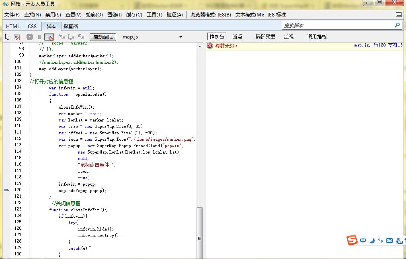Open 文本模式(M): IE8 标准 menu
This screenshot has height=259, width=406.
tap(260, 15)
